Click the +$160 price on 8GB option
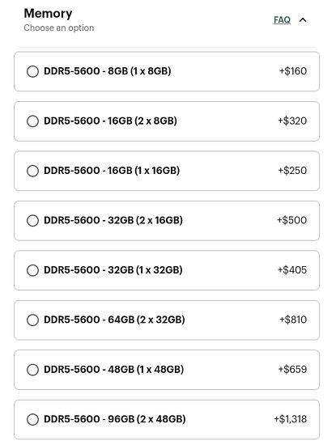The height and width of the screenshot is (445, 336). pos(293,71)
